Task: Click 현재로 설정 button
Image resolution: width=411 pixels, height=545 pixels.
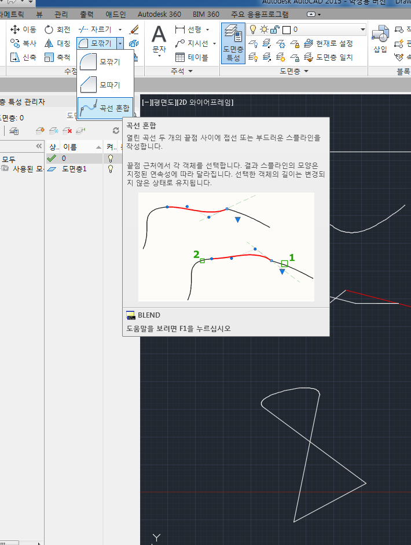Action: click(x=328, y=43)
